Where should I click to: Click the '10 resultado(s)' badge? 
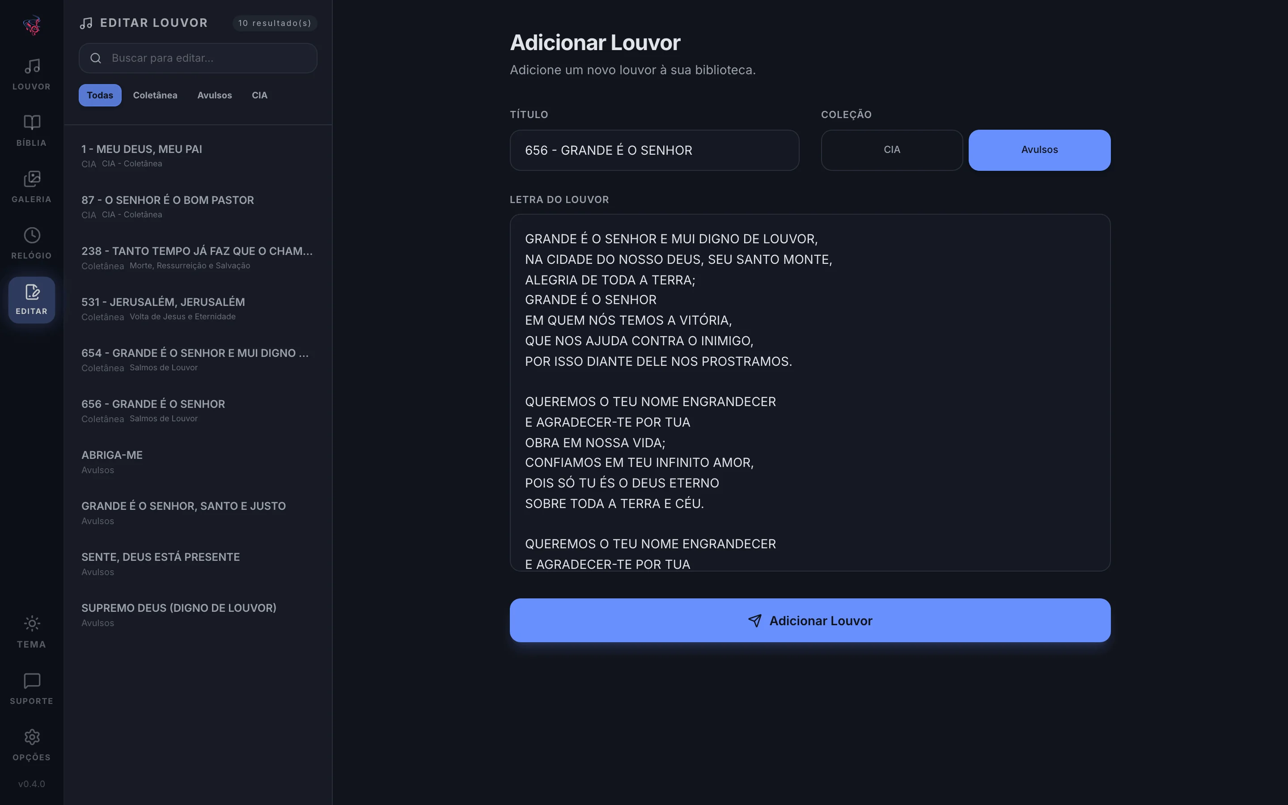point(275,23)
